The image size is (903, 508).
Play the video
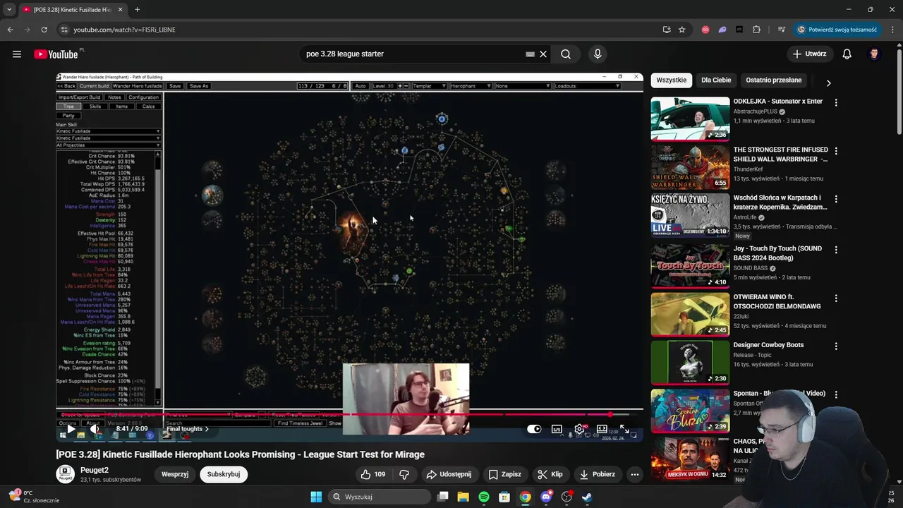[x=71, y=428]
